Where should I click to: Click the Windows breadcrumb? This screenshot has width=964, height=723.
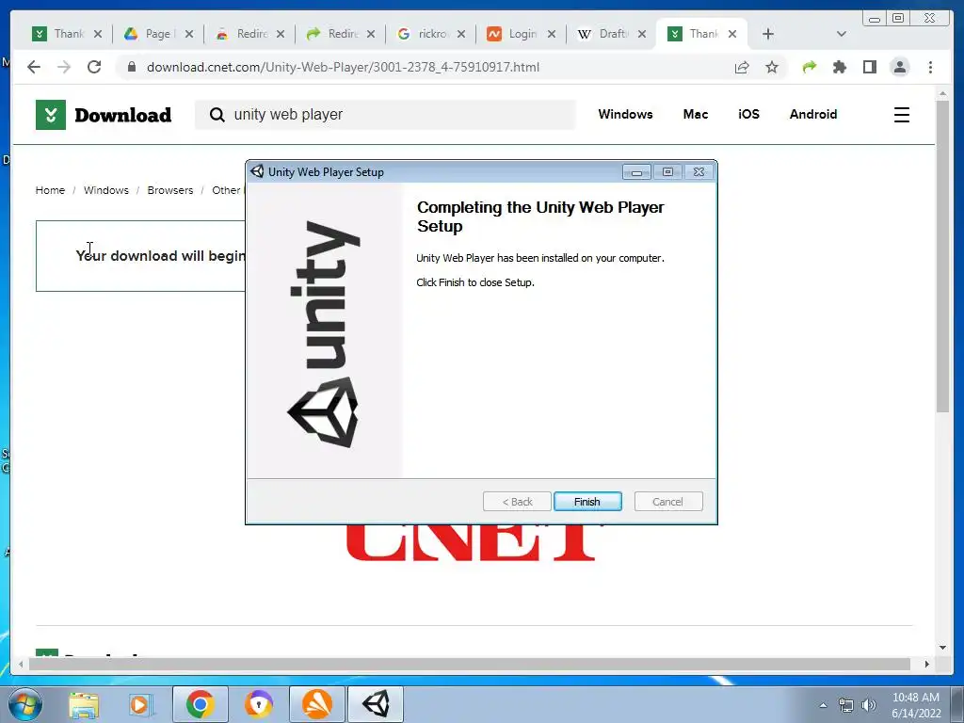tap(105, 190)
